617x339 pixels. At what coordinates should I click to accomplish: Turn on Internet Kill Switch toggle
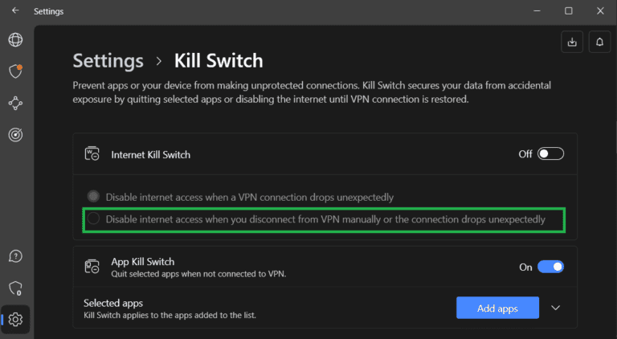pos(551,153)
